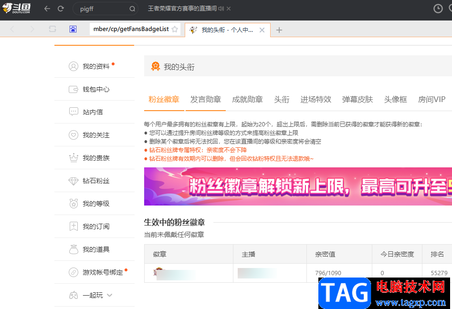Screen dimensions: 452x309
Task: Select the 我的头衔 - 个人中心 browser tab
Action: click(227, 30)
